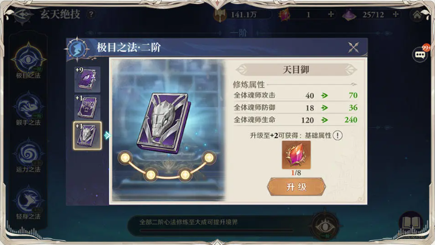Open the book icon at bottom right
Image resolution: width=435 pixels, height=245 pixels.
click(x=411, y=223)
